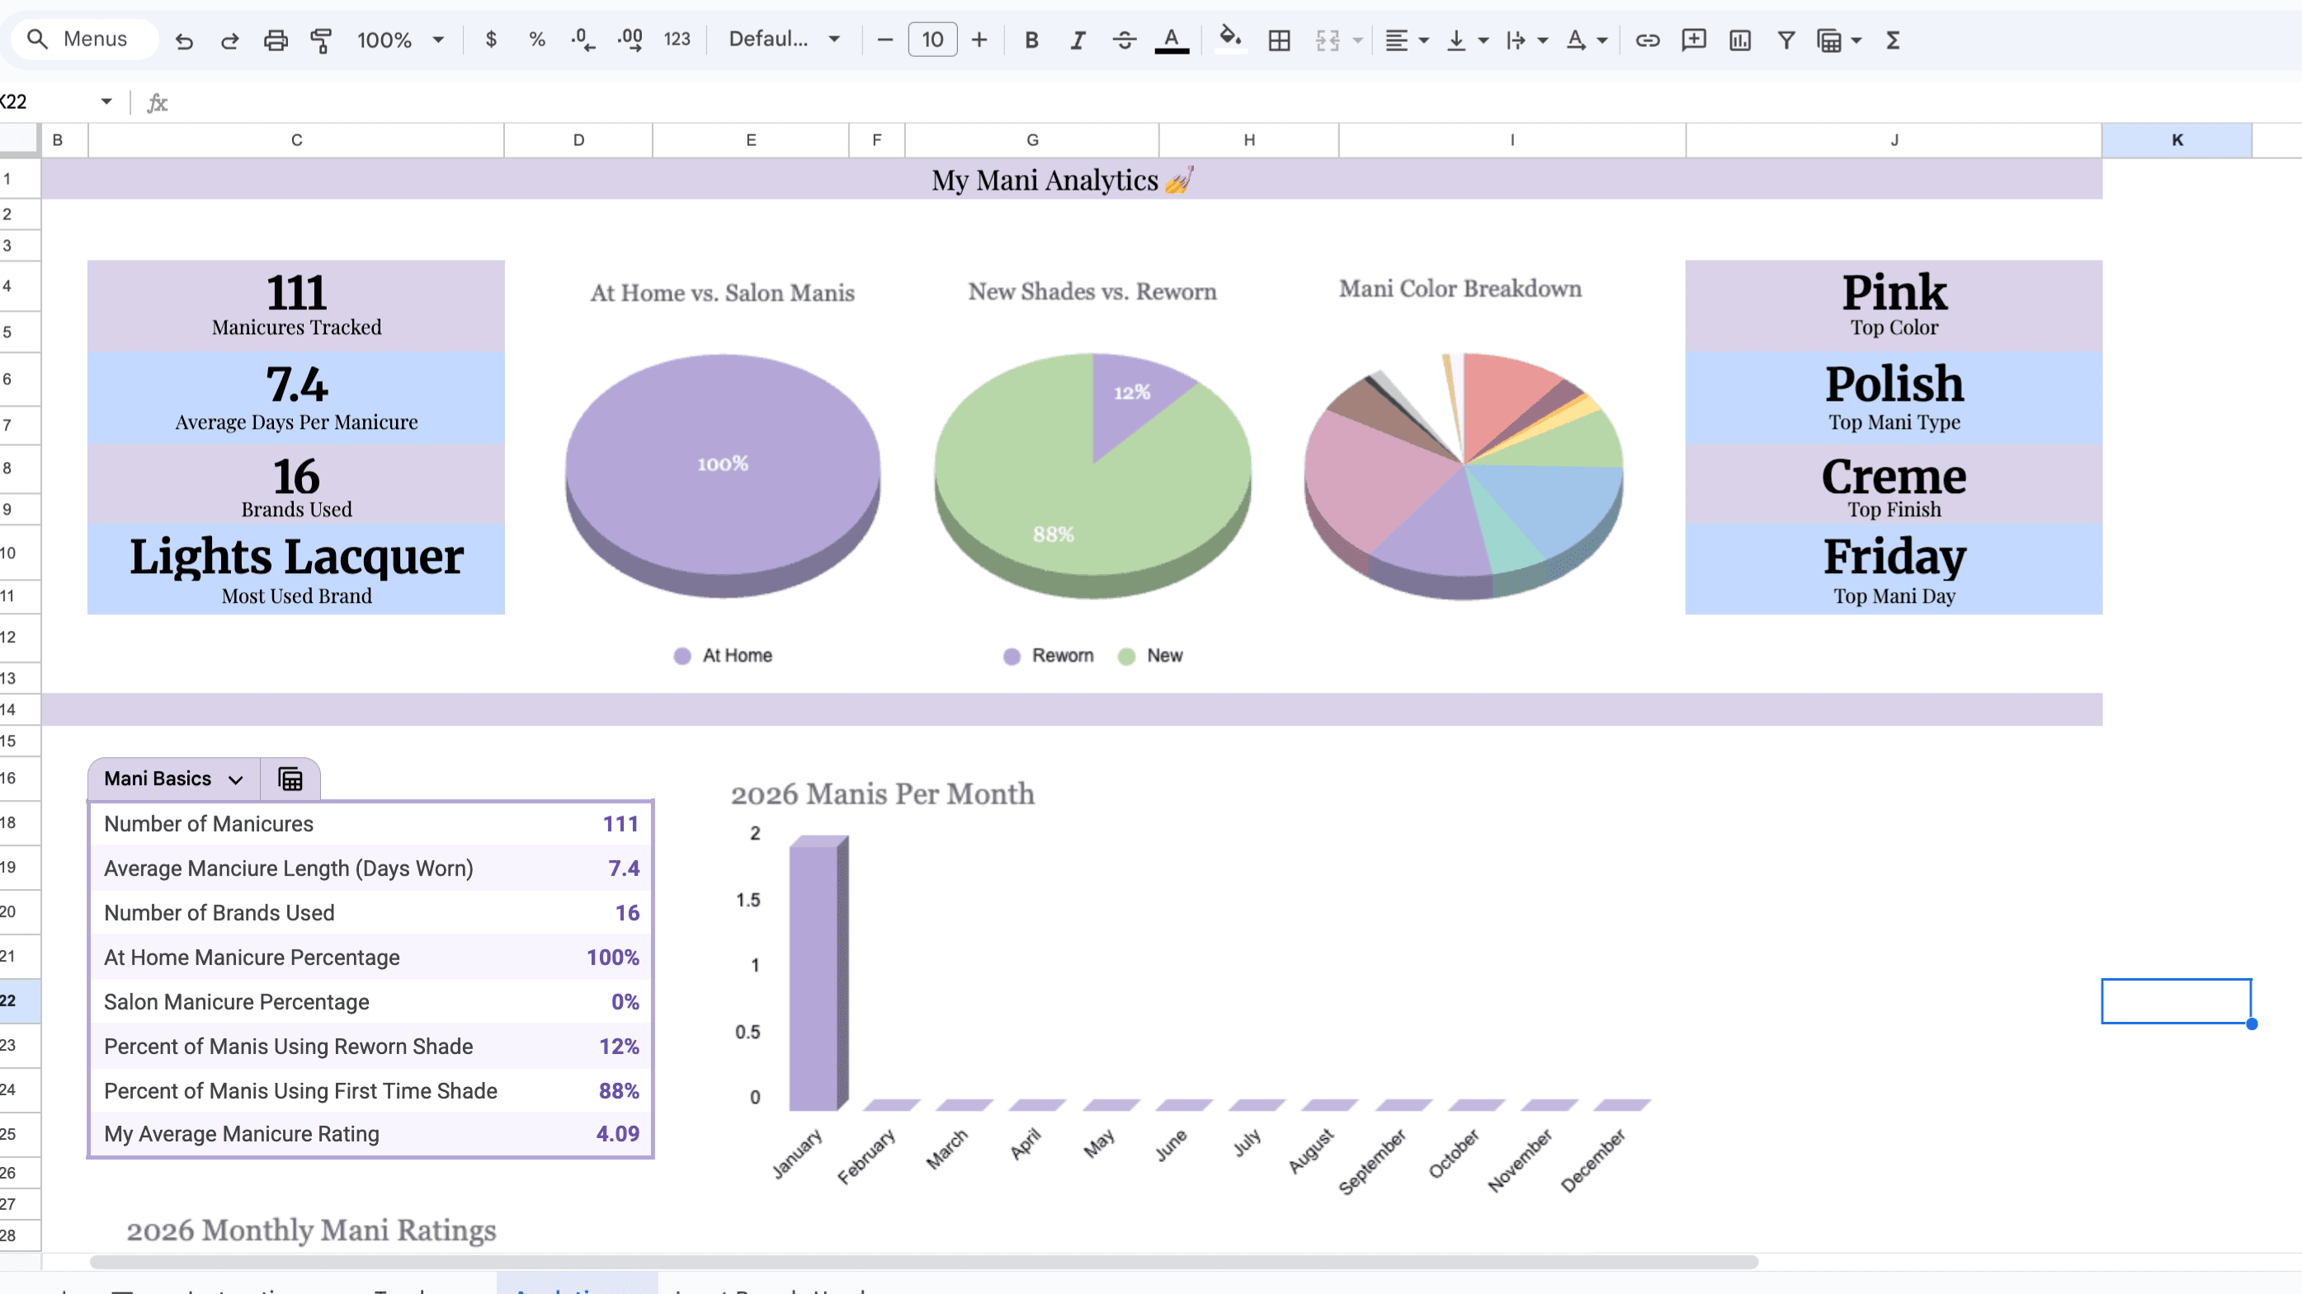Open the table view options dropdown

tap(1838, 40)
